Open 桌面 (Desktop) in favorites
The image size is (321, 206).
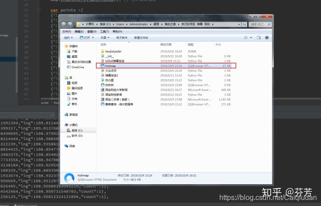[x=72, y=57]
